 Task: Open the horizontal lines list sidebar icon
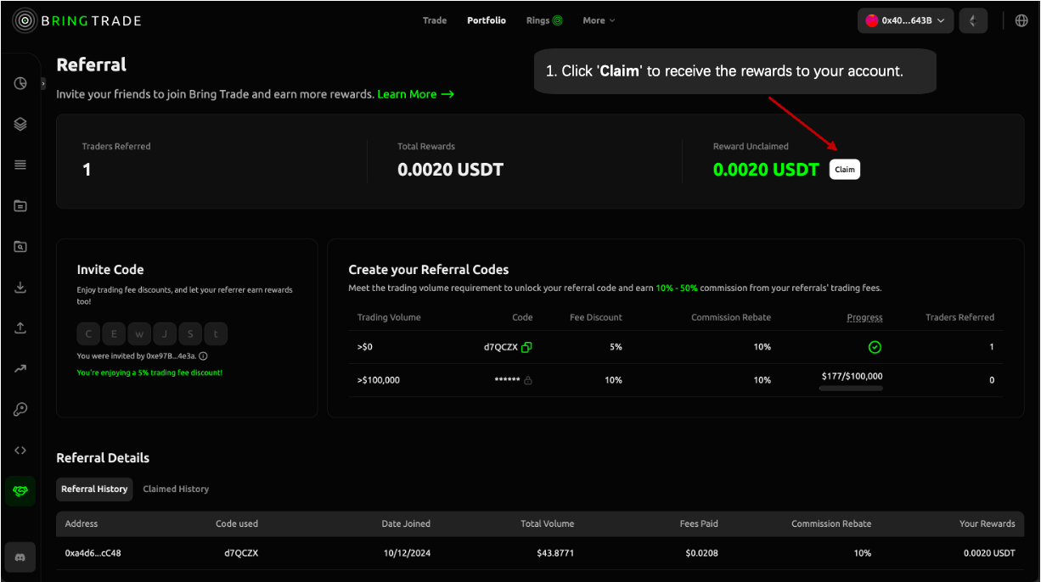(x=20, y=165)
